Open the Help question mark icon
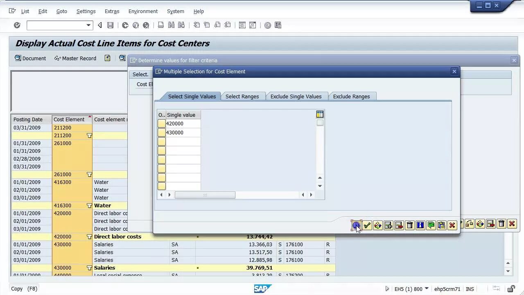 [268, 25]
